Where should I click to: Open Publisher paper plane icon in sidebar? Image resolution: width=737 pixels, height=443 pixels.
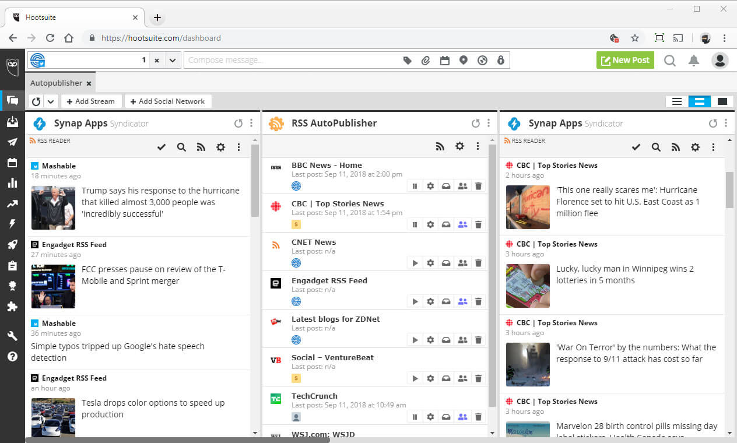tap(12, 142)
